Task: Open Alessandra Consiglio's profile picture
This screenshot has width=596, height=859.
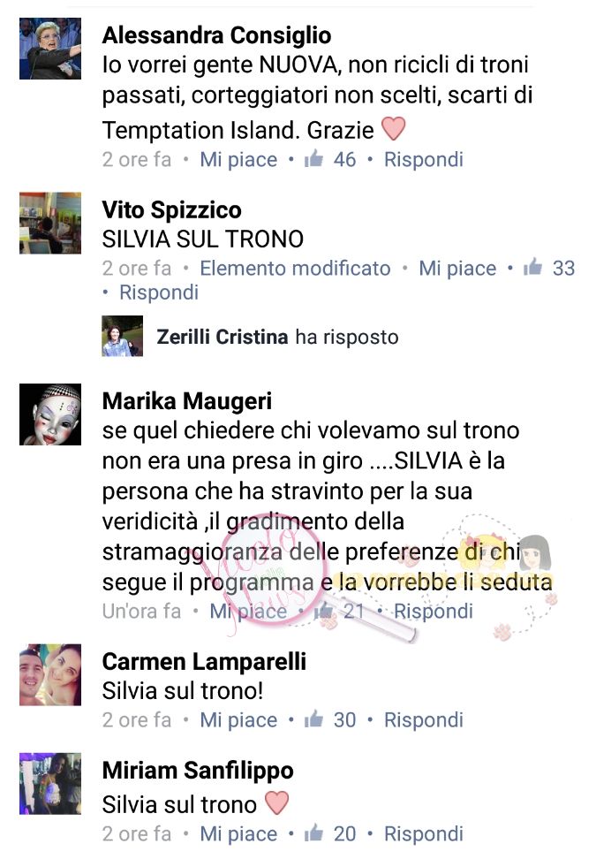Action: coord(50,49)
